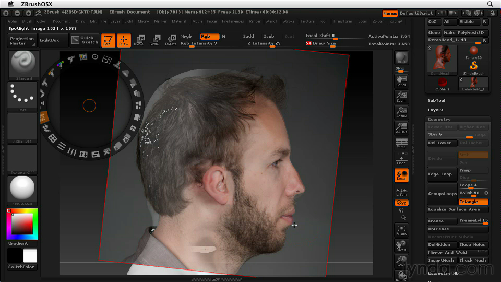Click Make PolyMesh3D button
This screenshot has height=282, width=501.
(x=466, y=32)
